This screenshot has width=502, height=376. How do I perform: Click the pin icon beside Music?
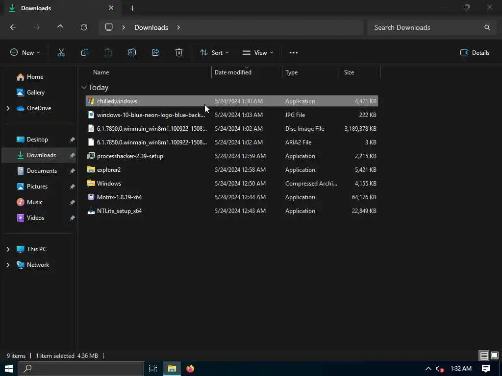point(73,202)
